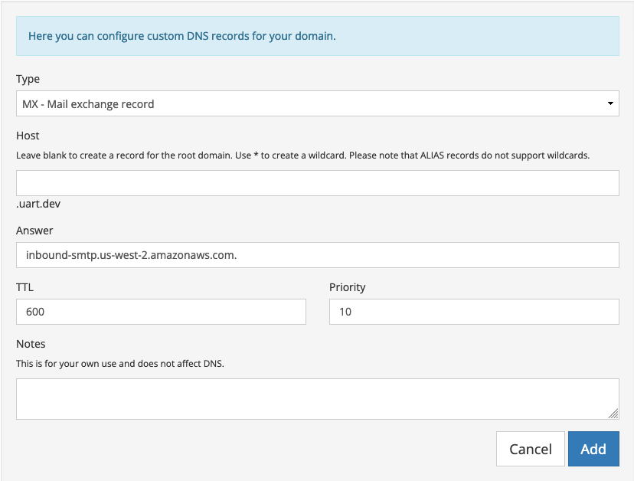This screenshot has width=634, height=481.
Task: Click the Type dropdown arrow
Action: coord(610,103)
